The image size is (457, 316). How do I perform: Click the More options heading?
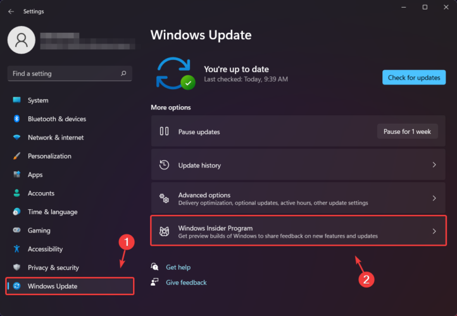[x=171, y=107]
